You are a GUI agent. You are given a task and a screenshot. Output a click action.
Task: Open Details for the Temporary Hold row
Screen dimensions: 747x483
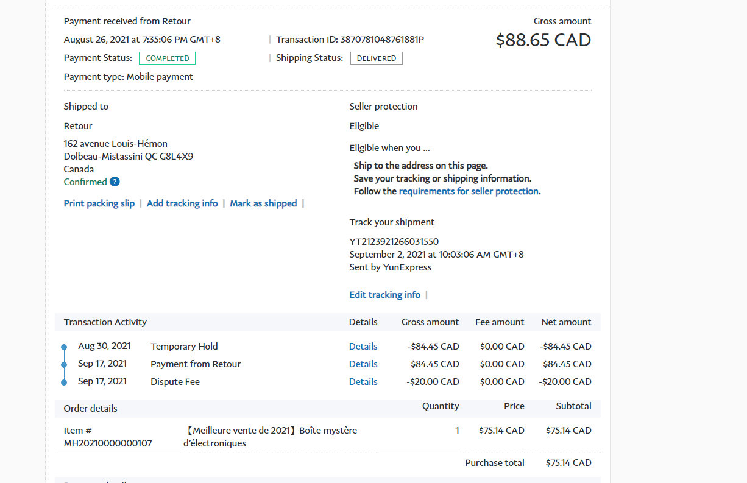(363, 347)
